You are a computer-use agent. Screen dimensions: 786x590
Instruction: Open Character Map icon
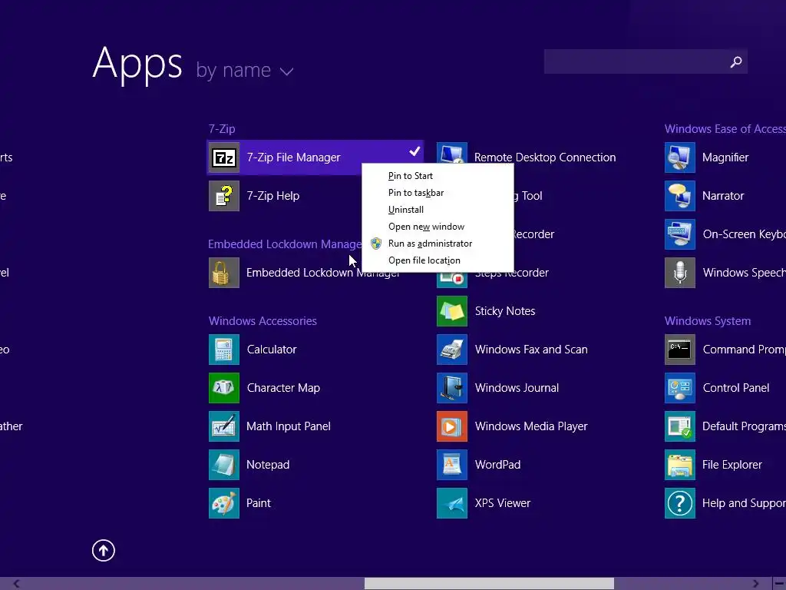(223, 388)
